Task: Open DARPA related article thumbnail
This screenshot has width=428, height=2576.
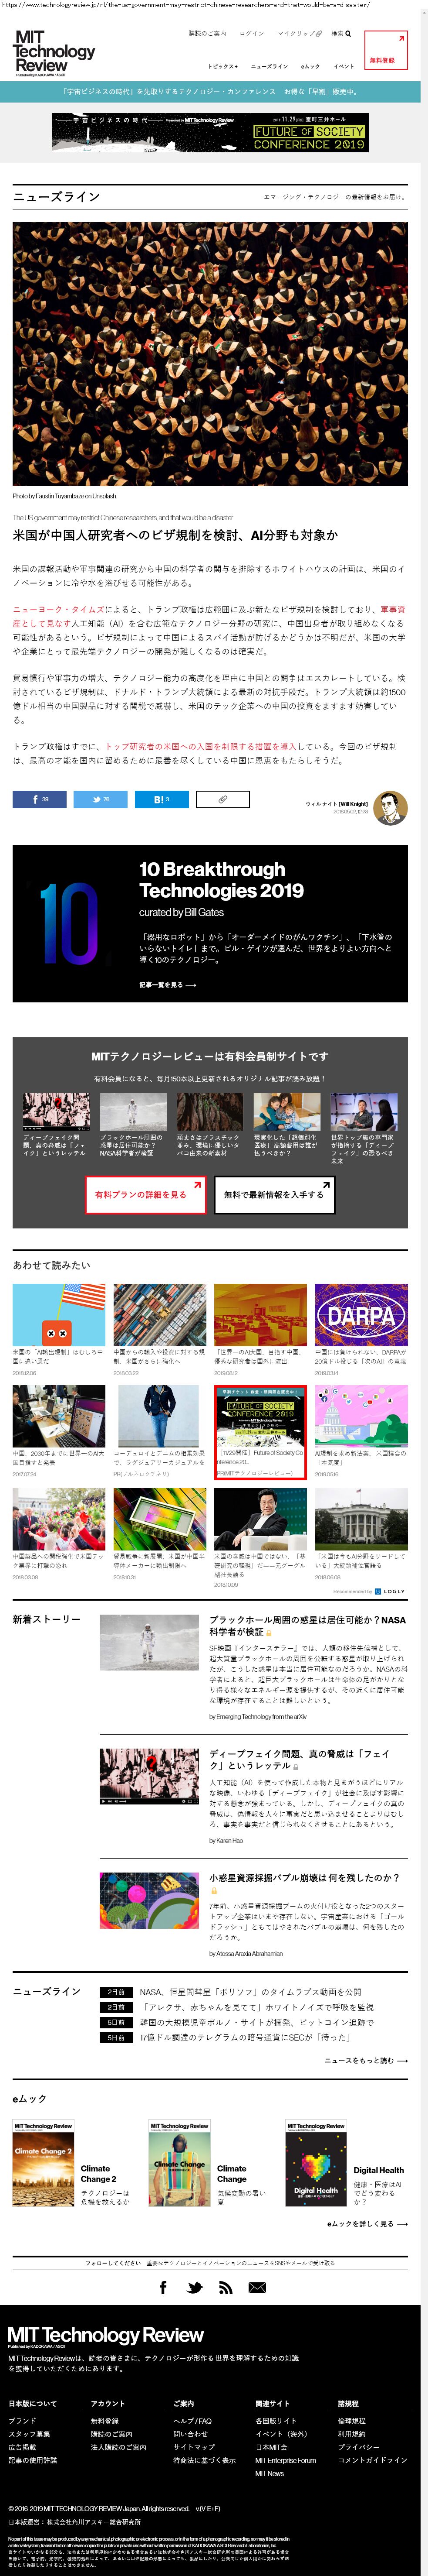Action: [360, 1314]
